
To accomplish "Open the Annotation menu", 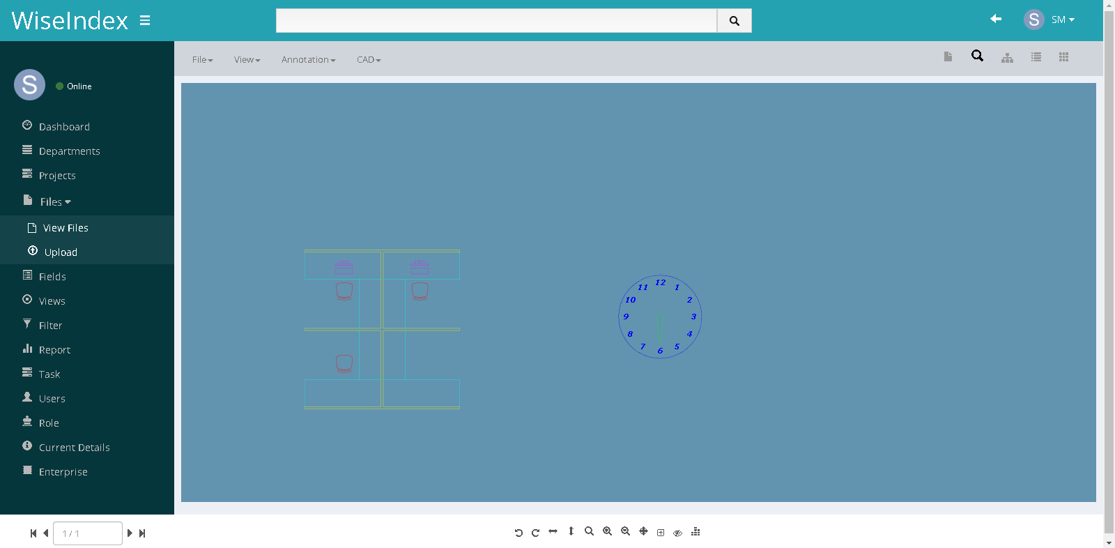I will [x=308, y=60].
